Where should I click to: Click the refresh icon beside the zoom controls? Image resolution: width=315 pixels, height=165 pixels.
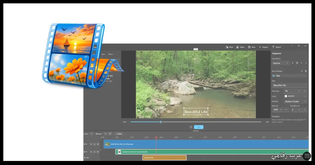(x=110, y=134)
